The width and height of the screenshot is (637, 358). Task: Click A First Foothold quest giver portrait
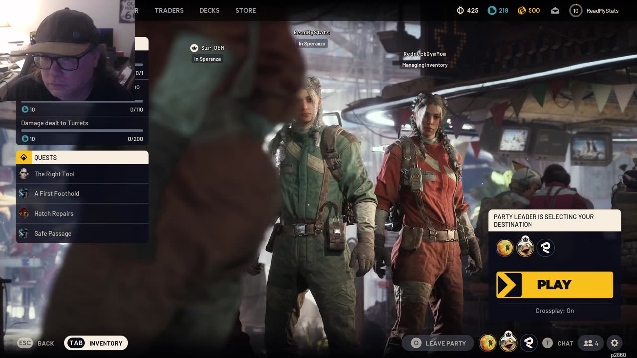24,193
